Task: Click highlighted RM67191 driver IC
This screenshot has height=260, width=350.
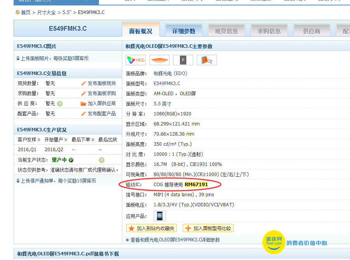Action: (x=196, y=185)
